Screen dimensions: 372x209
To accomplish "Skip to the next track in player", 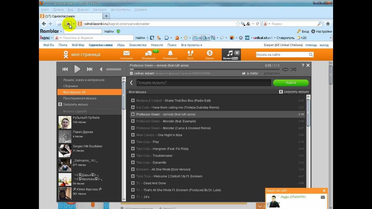I will 90,69.
